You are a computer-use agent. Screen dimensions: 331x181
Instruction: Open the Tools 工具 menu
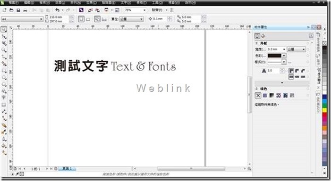tap(158, 2)
